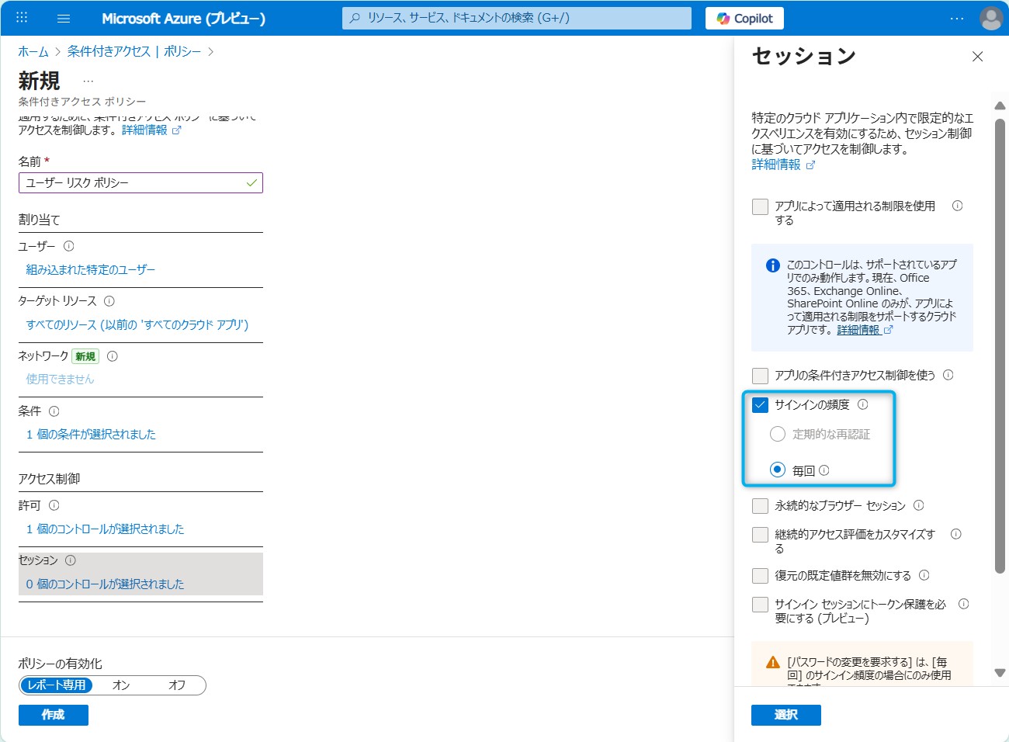
Task: Open the user account avatar
Action: [991, 19]
